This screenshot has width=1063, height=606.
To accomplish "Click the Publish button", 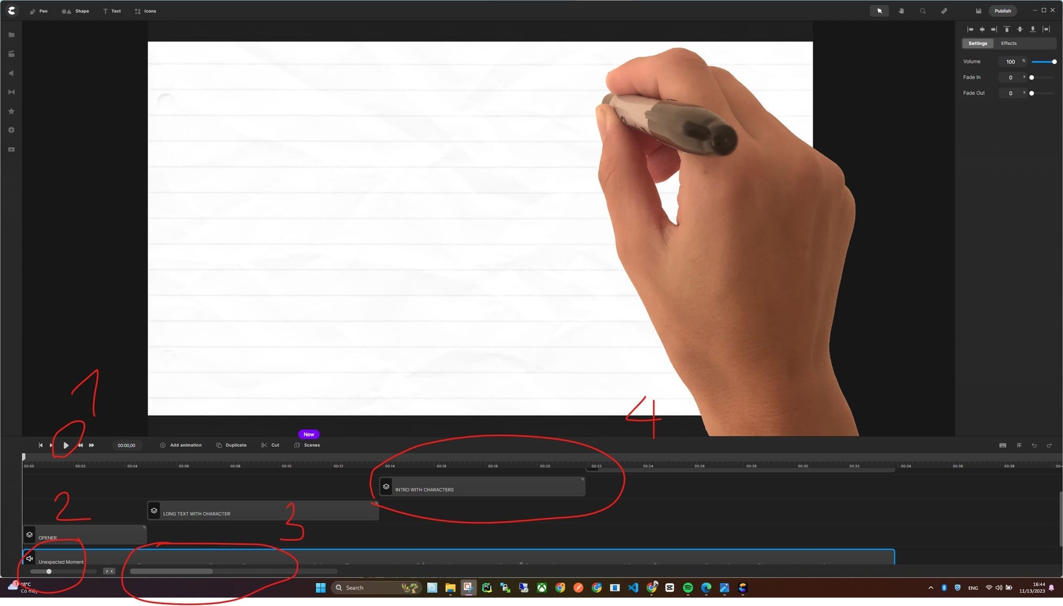I will 1002,11.
